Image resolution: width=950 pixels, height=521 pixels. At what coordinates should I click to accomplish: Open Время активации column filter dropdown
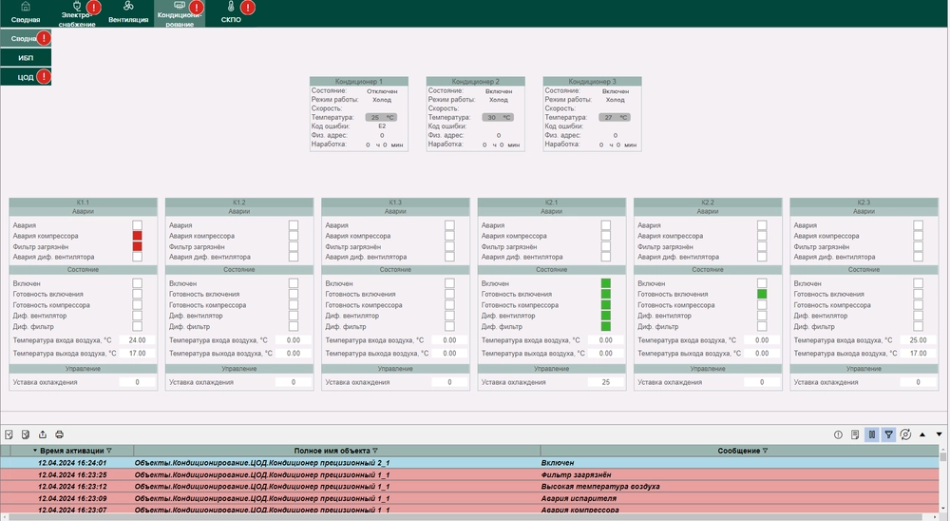point(109,451)
